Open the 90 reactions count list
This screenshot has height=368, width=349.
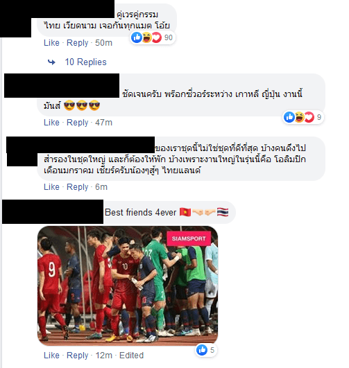[169, 37]
